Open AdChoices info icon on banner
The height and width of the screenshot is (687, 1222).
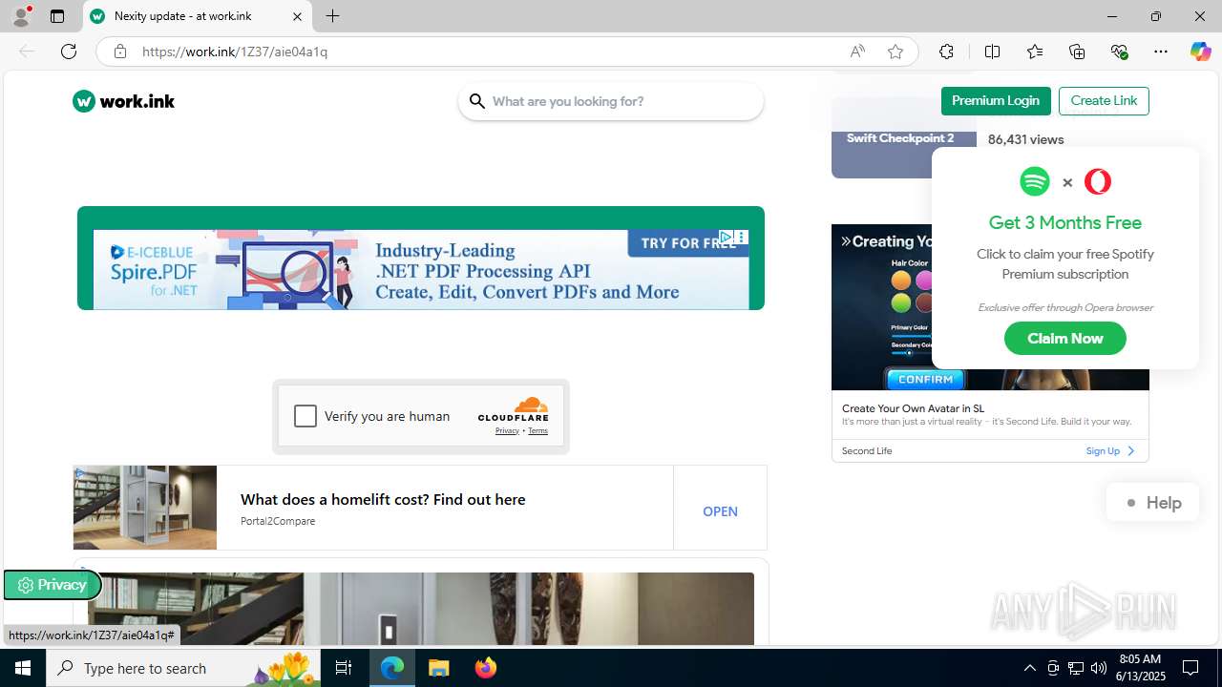click(x=727, y=237)
